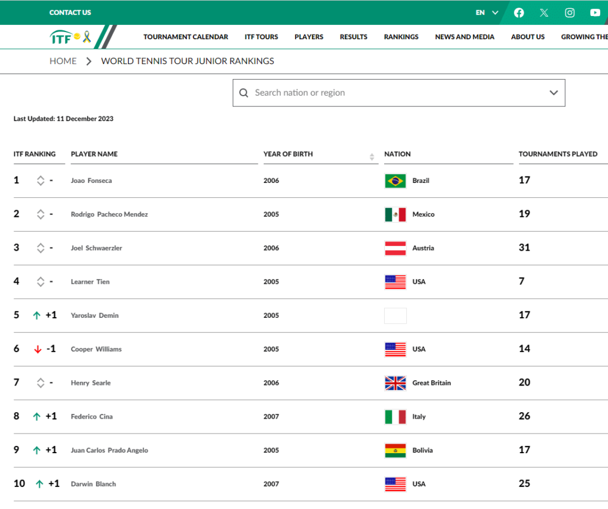The image size is (608, 509).
Task: Open the Rankings menu
Action: click(x=401, y=37)
